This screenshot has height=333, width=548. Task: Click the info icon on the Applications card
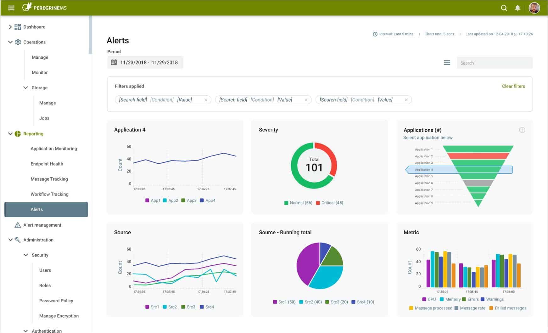pyautogui.click(x=522, y=130)
